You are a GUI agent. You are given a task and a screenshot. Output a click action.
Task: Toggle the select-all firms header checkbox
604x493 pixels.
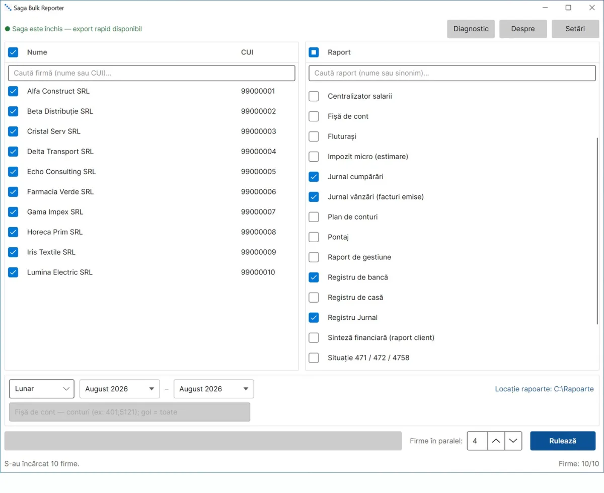point(13,52)
